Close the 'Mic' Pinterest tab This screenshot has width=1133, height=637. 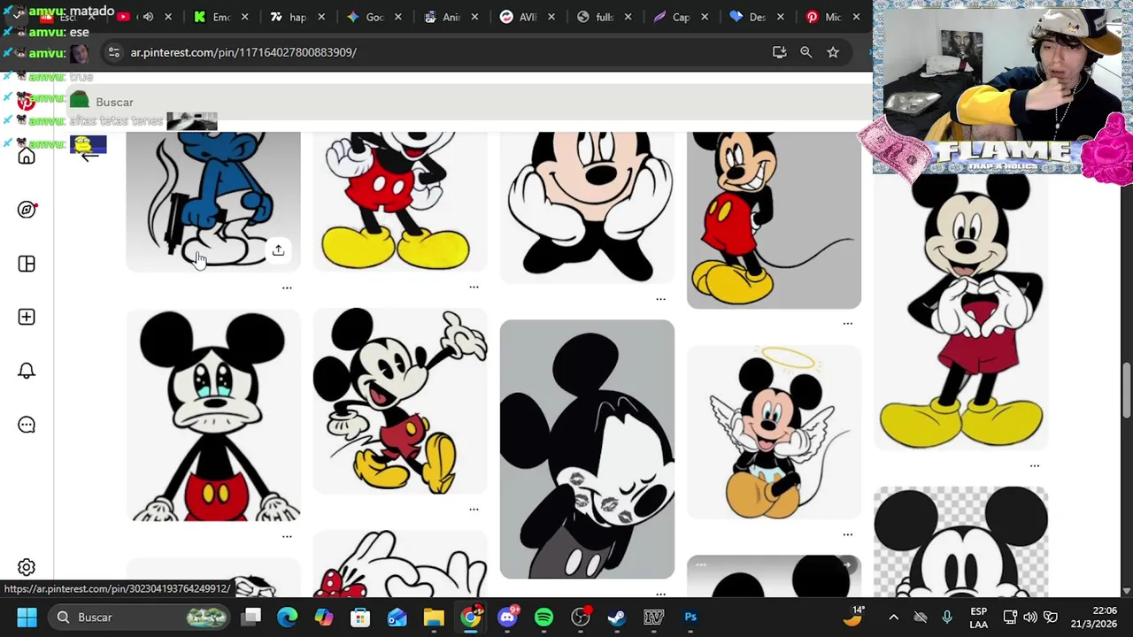click(x=856, y=17)
